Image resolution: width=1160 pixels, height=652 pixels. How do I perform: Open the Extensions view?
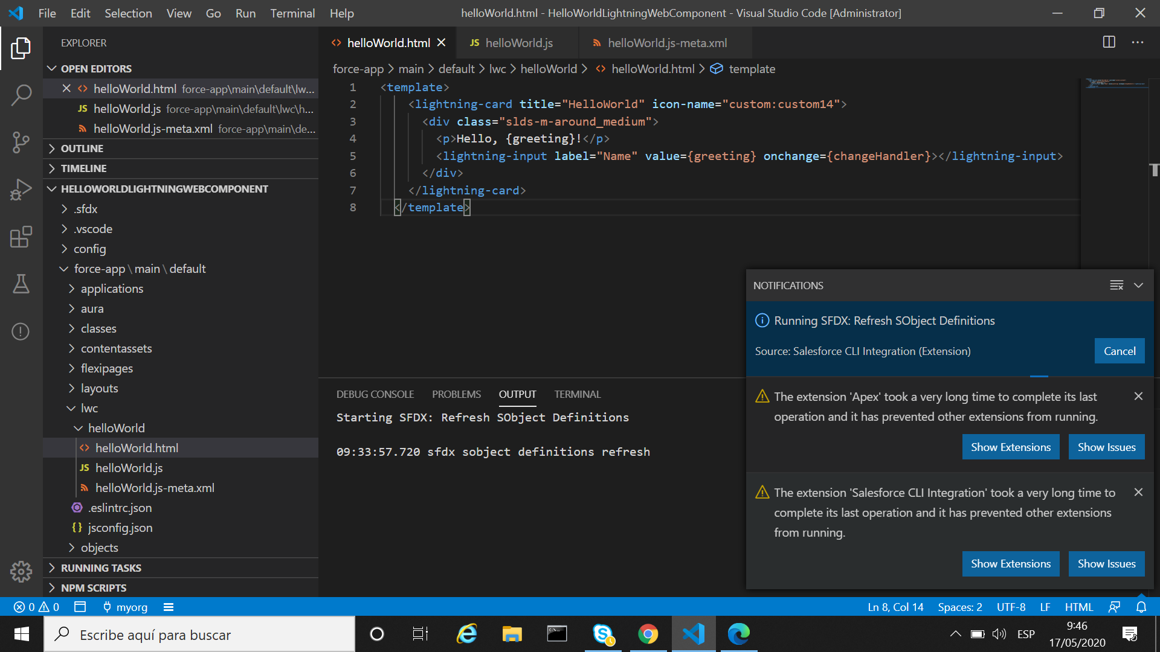22,237
